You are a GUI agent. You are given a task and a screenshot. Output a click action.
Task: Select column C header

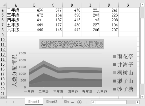53,5
